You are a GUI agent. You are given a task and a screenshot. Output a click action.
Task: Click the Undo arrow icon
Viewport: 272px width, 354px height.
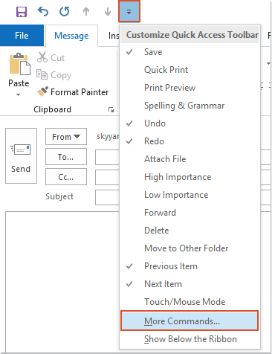[43, 11]
